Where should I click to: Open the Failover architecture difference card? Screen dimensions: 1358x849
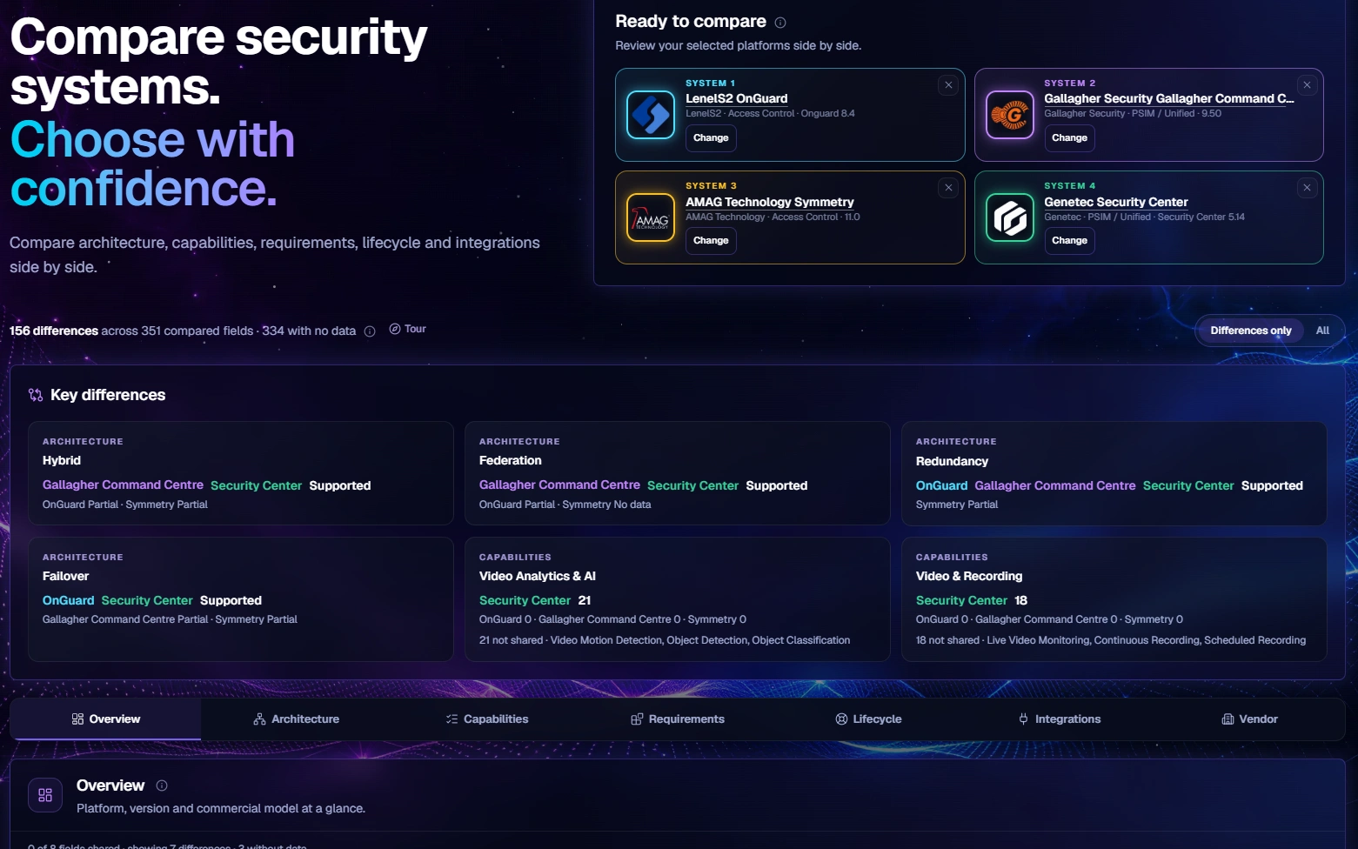[241, 599]
